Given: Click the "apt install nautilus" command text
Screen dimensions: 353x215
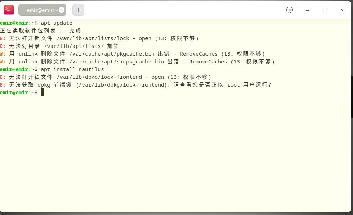Looking at the screenshot, I should click(72, 69).
